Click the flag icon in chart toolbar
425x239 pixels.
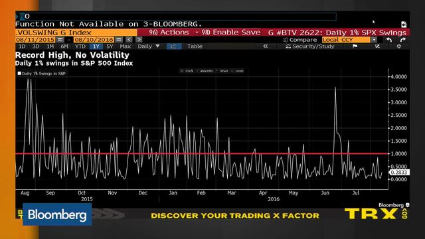pyautogui.click(x=355, y=46)
